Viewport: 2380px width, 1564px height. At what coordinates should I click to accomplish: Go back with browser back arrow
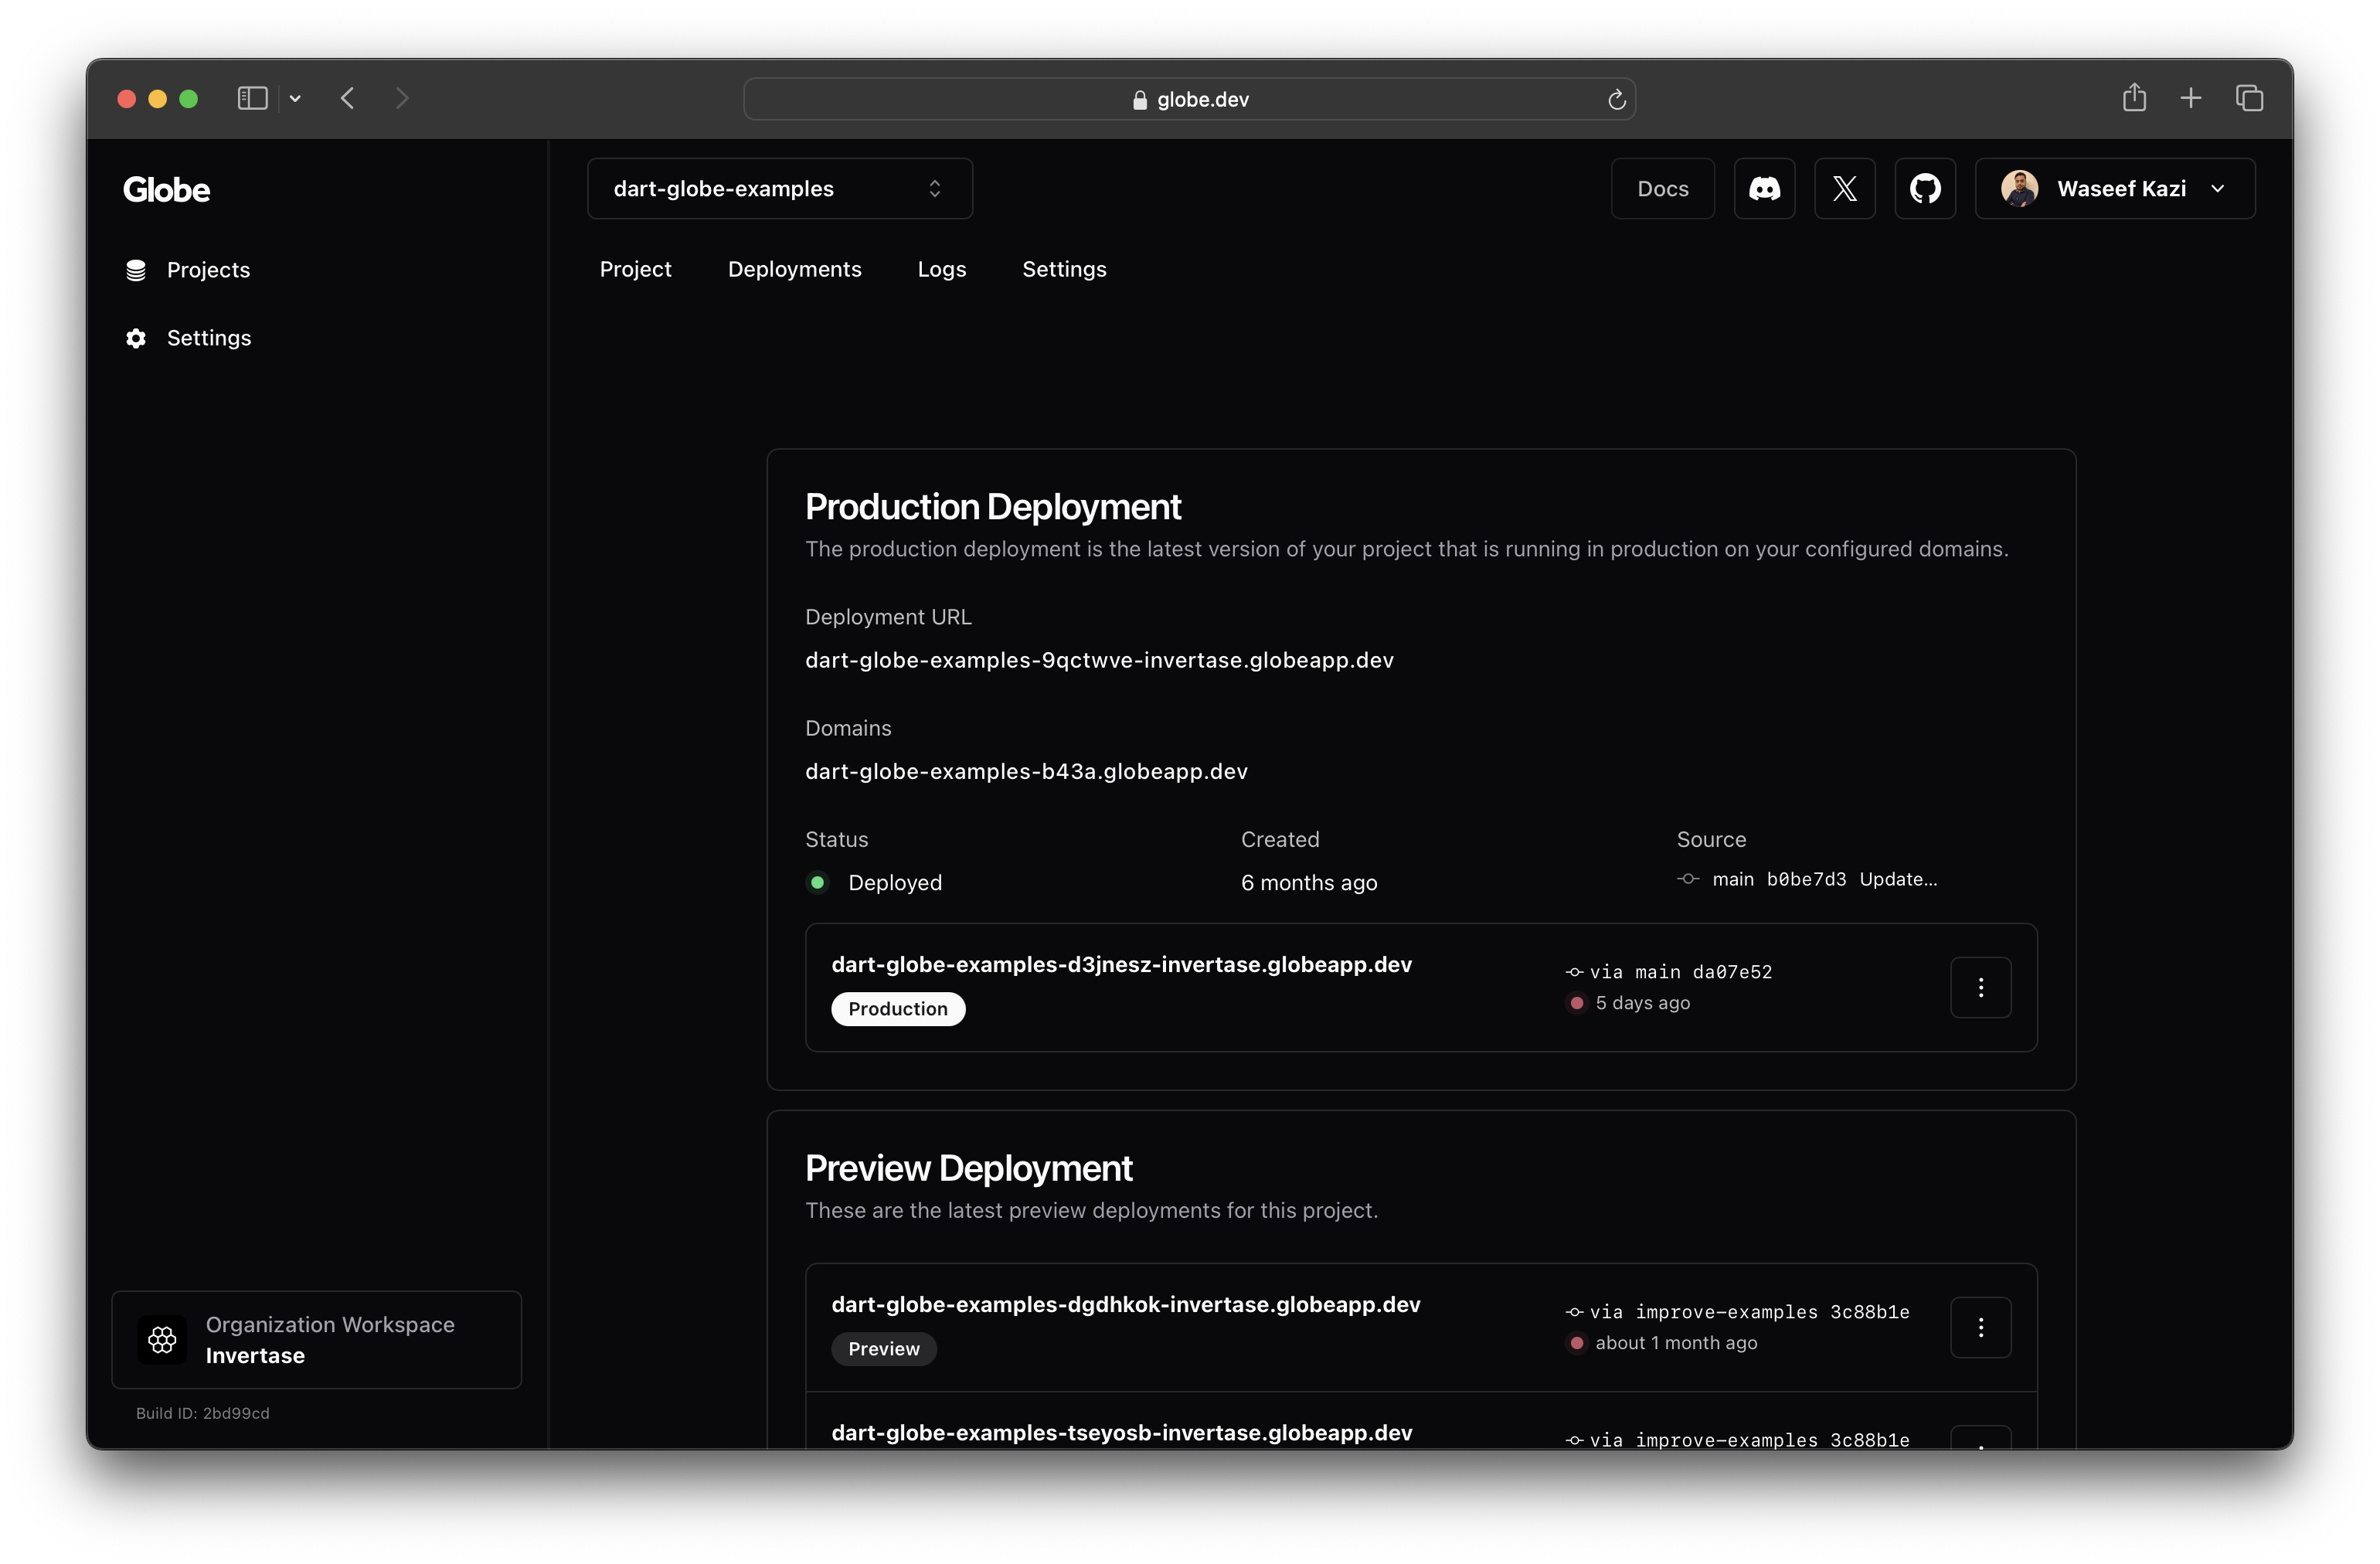(347, 98)
